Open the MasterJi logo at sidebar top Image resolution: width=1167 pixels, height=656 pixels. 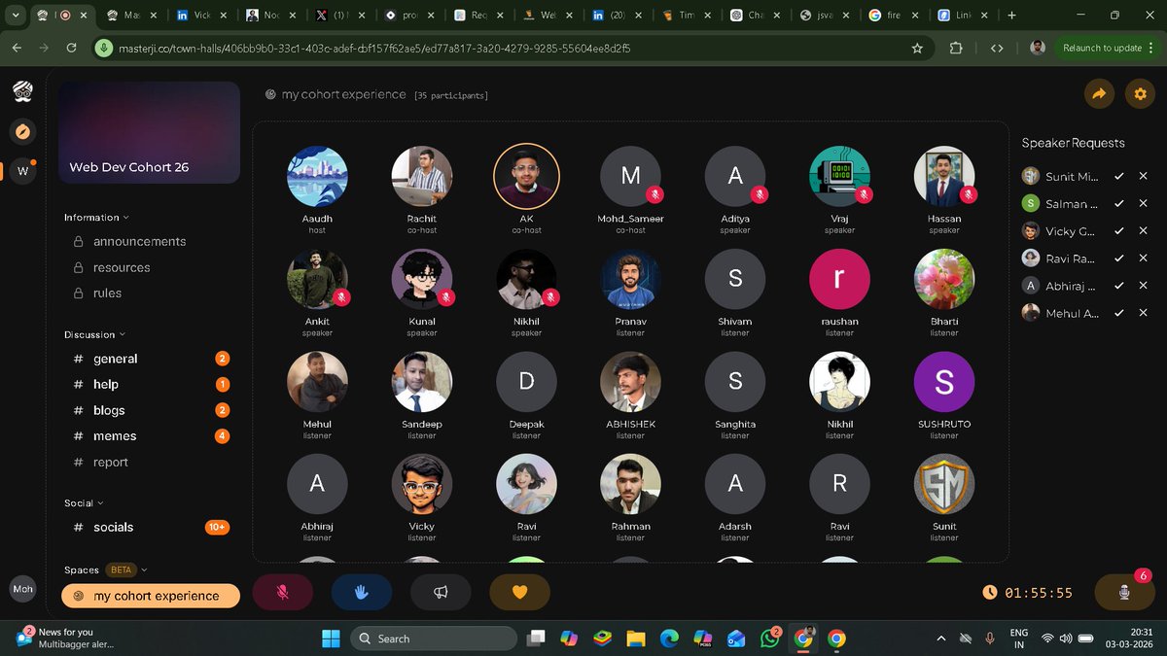(23, 91)
